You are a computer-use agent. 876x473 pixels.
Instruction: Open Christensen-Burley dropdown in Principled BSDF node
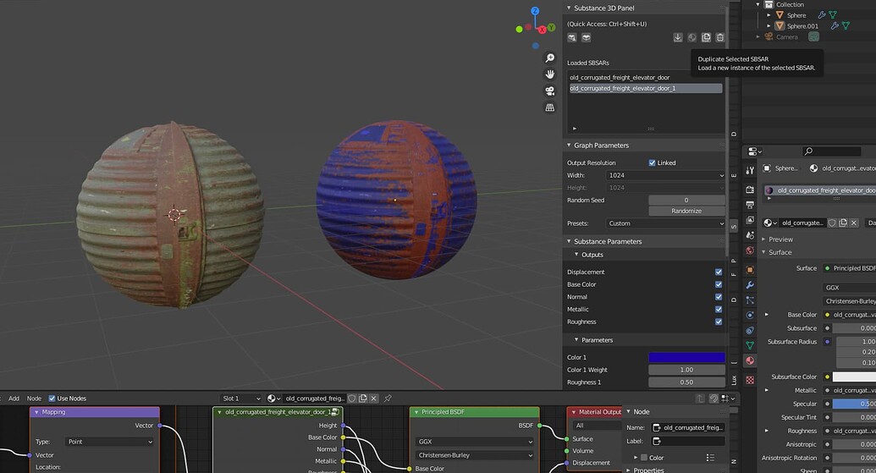(474, 455)
